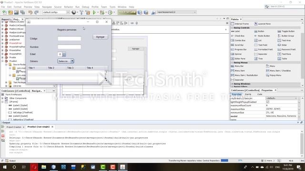305x171 pixels.
Task: Select the Label component in Palette
Action: [x=235, y=31]
